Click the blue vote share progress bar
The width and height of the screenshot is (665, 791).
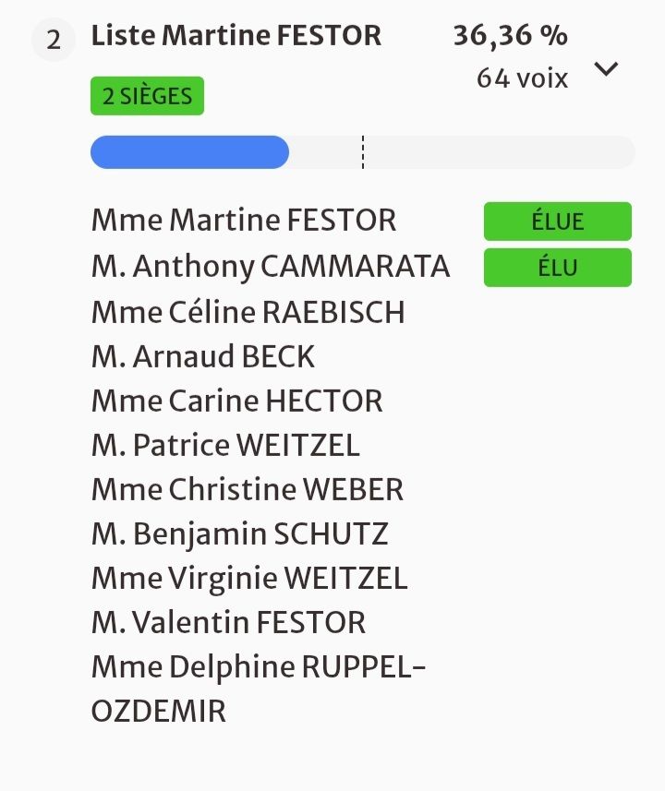(x=189, y=152)
